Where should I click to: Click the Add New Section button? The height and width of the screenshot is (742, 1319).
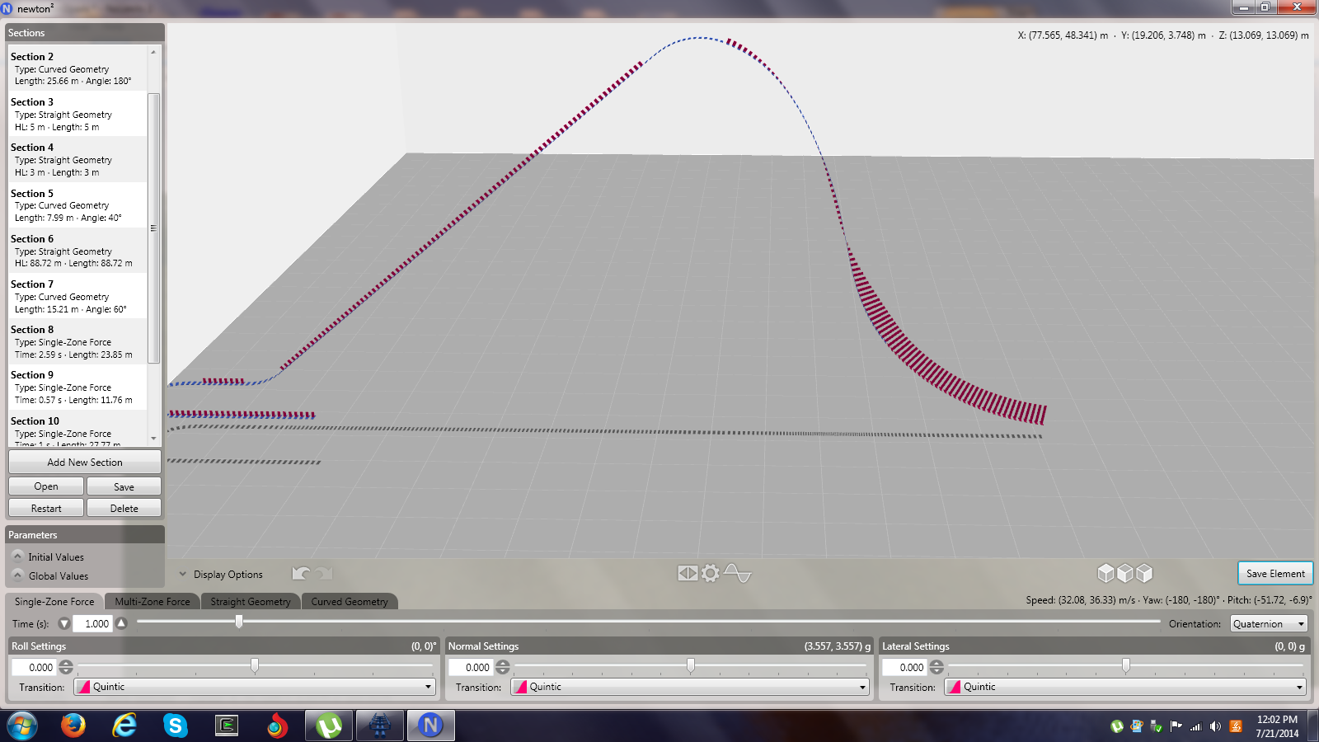[x=85, y=463]
